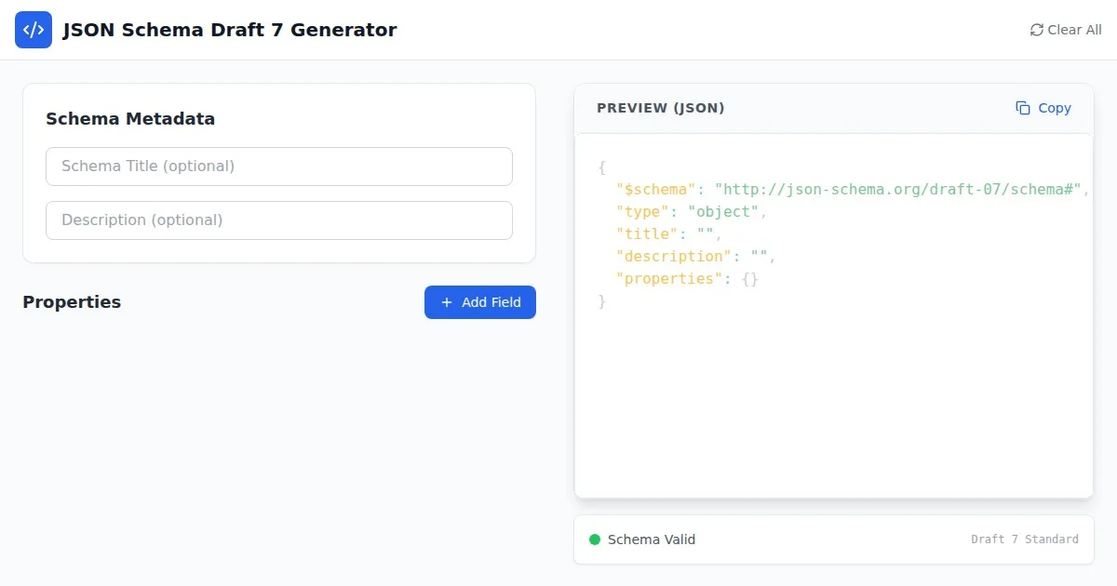Click the circular refresh icon beside Clear All

coord(1036,30)
